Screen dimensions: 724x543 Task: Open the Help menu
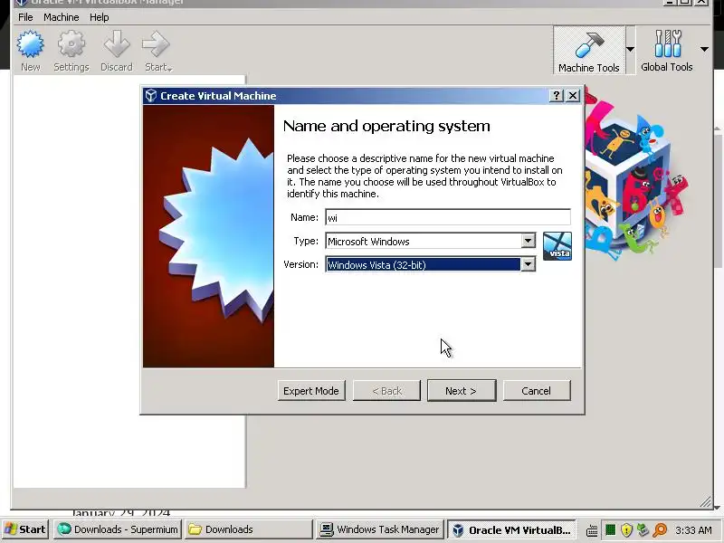click(100, 17)
